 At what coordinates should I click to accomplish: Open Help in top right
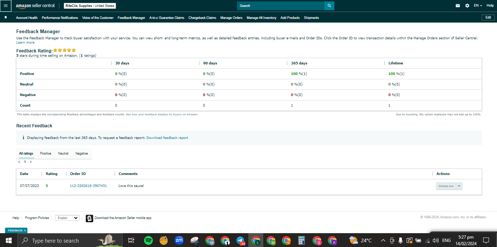[x=490, y=5]
